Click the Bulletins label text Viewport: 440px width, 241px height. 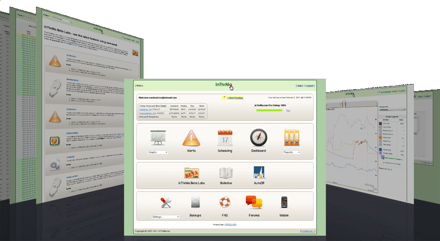(x=226, y=183)
